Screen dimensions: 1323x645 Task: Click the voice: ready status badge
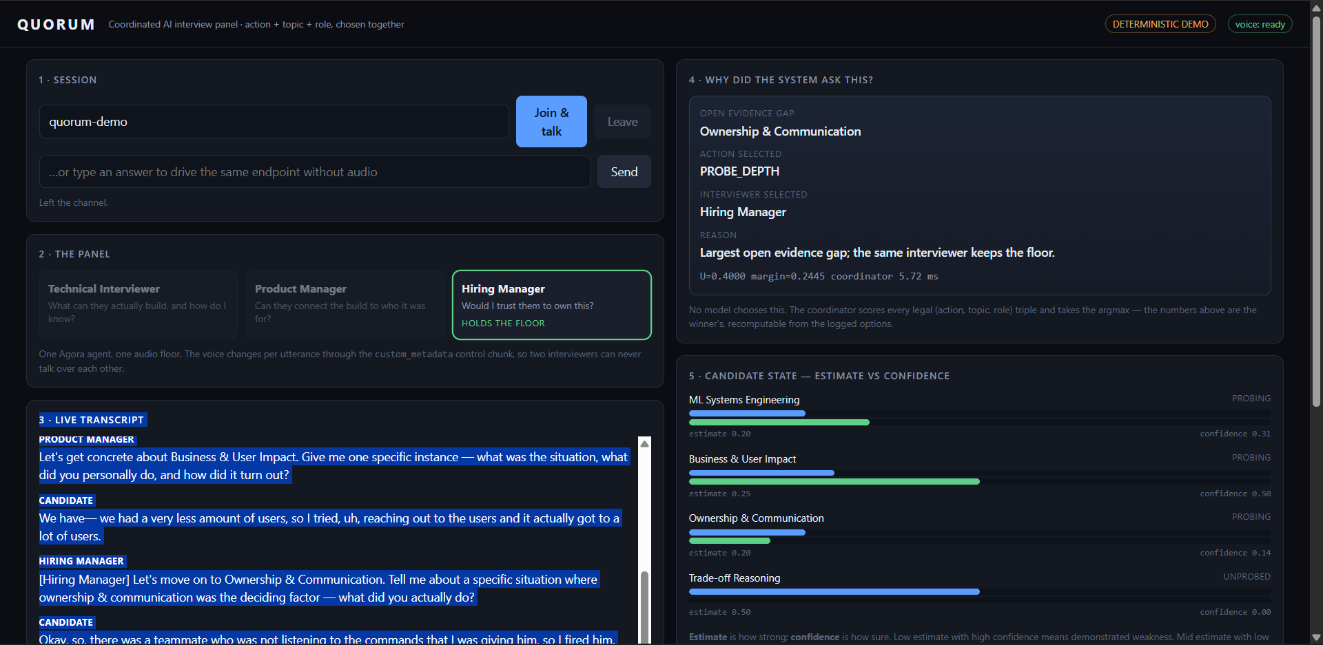[1260, 24]
